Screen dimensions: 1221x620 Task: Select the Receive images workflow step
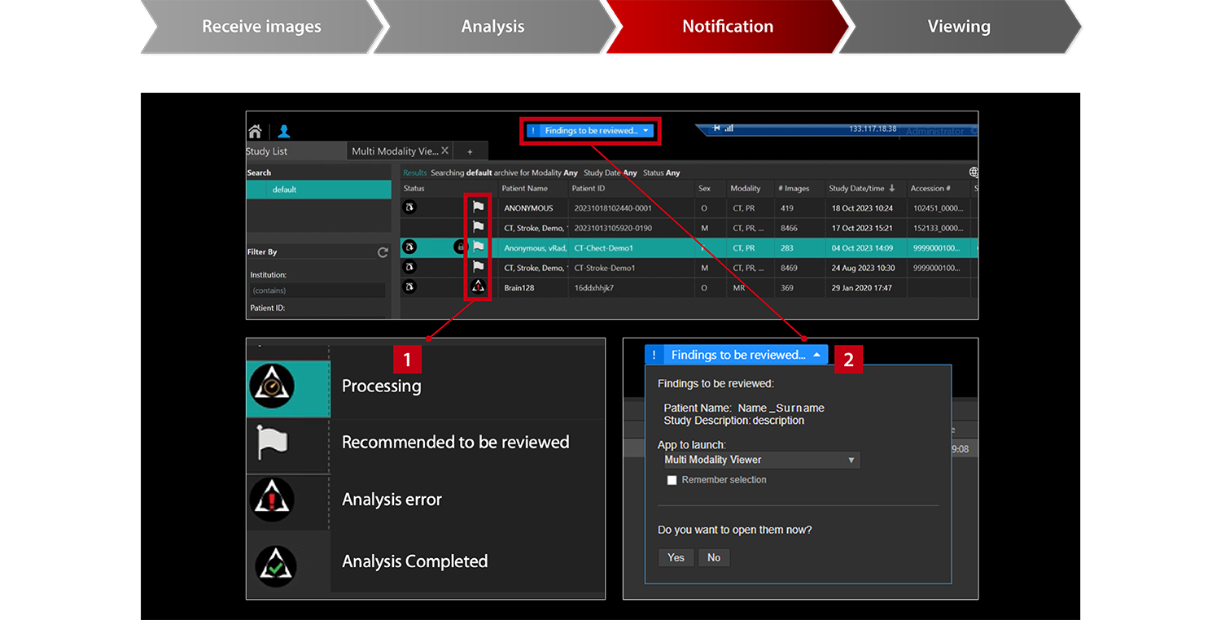(x=261, y=27)
